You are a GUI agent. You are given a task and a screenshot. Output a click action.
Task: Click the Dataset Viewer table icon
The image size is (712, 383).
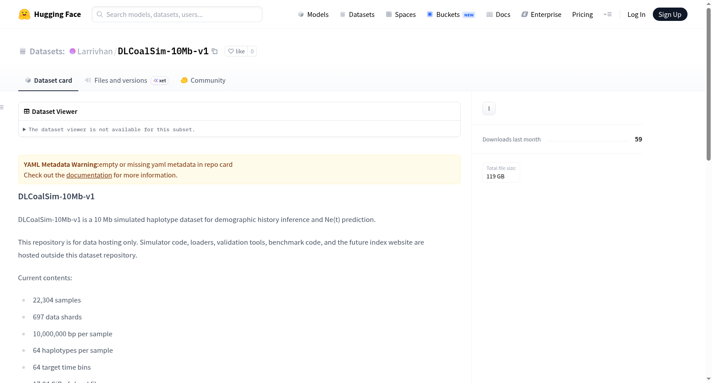(x=27, y=112)
